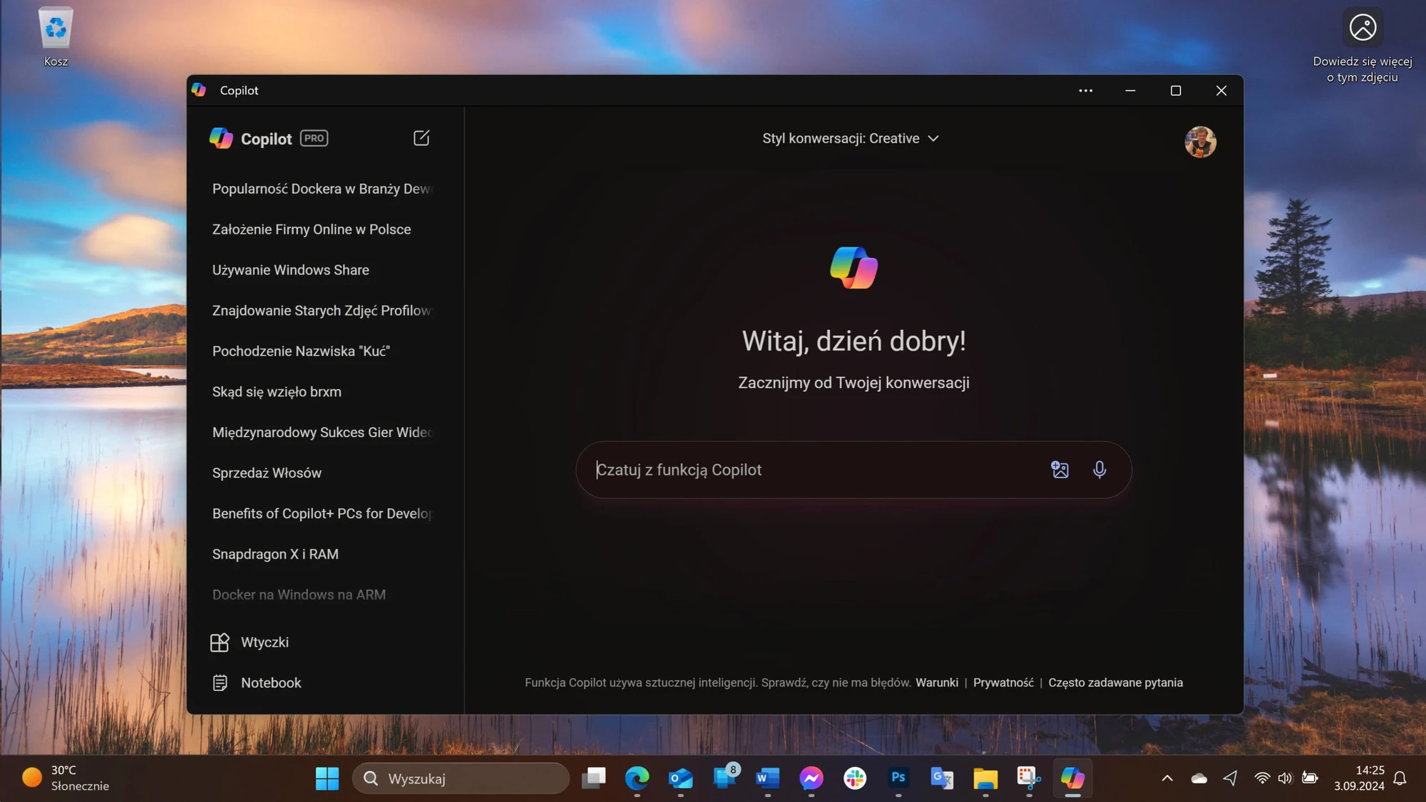Click Dowiedz się więcej o tym zdjęciu
1426x802 pixels.
click(1363, 47)
